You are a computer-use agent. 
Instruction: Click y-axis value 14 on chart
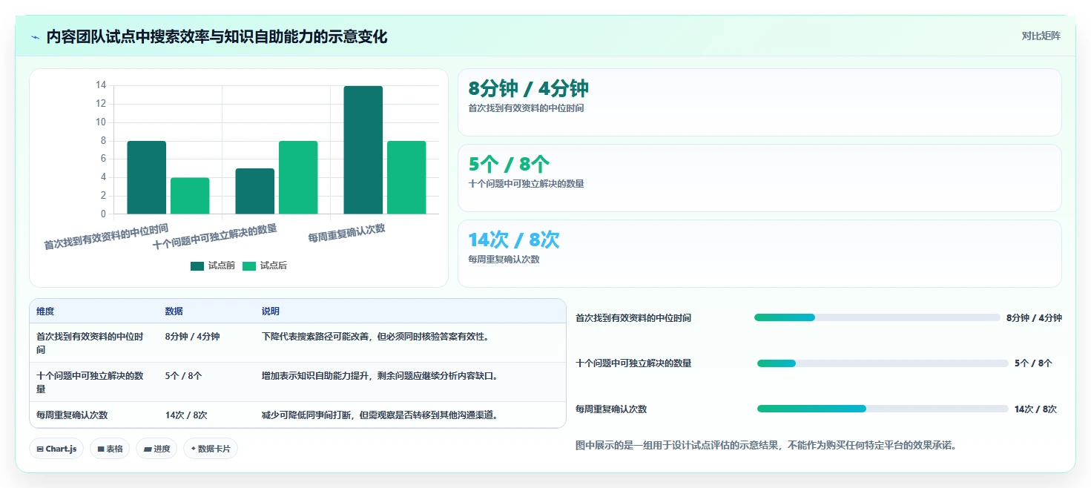(x=101, y=85)
